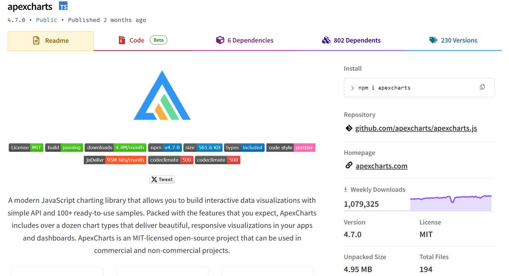Click the npm i apexcharts command box
Image resolution: width=509 pixels, height=276 pixels.
[x=419, y=88]
